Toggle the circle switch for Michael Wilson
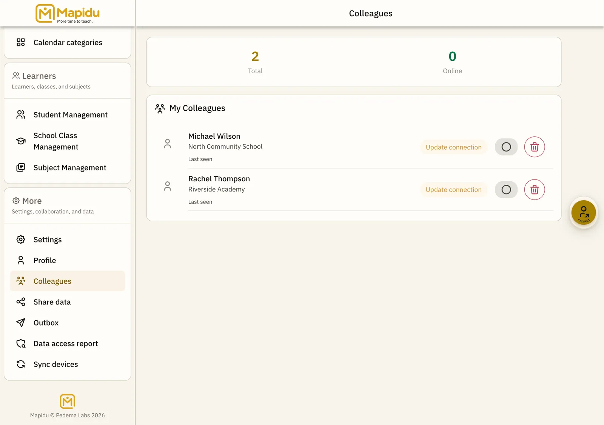Image resolution: width=604 pixels, height=425 pixels. tap(506, 147)
